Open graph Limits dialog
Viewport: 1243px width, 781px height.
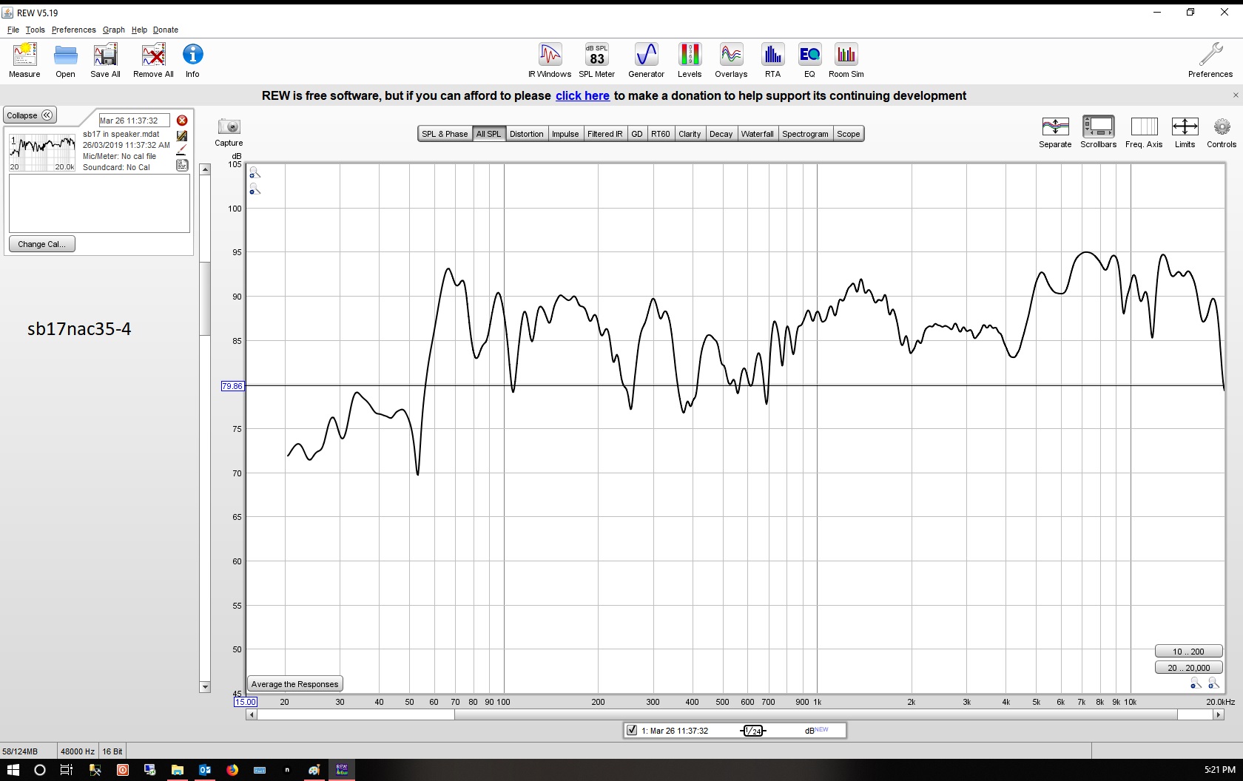click(1185, 126)
